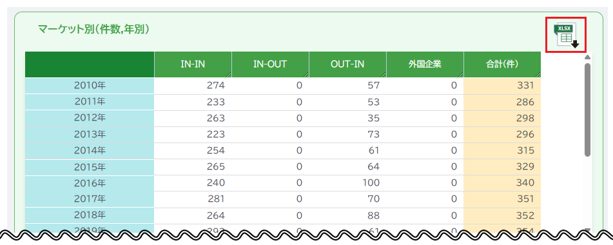613x245 pixels.
Task: Click the 合計(件) column header
Action: coord(502,64)
